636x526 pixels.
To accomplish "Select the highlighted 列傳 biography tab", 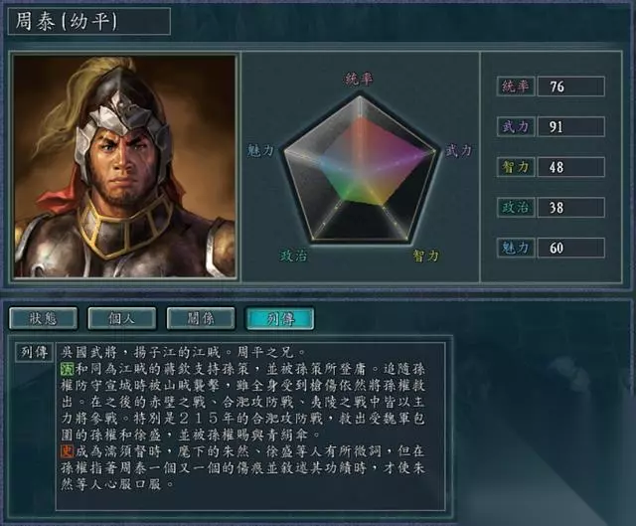I will click(280, 318).
